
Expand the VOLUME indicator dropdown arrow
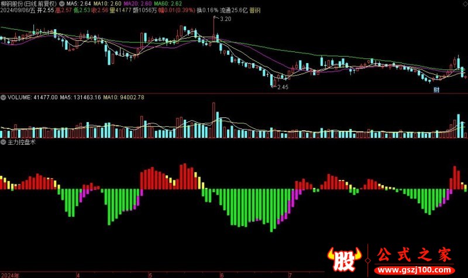(4, 98)
